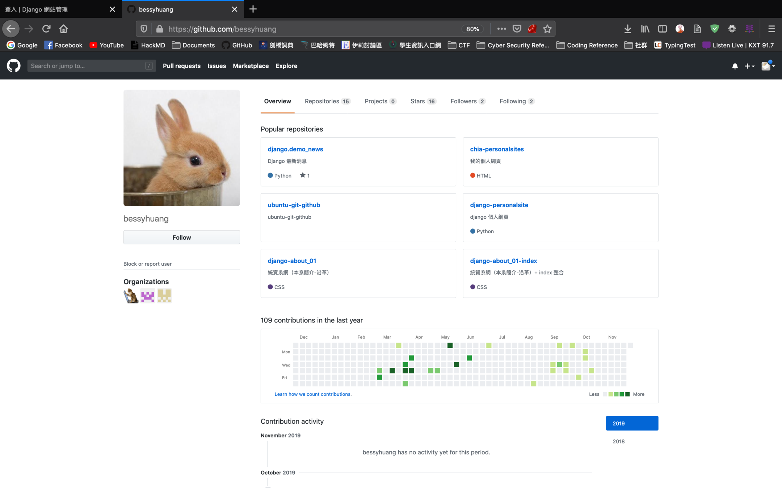
Task: Click the GitHub Octocat logo
Action: pyautogui.click(x=14, y=66)
